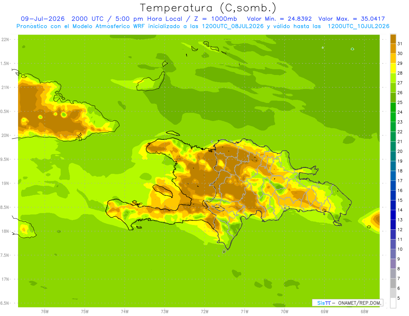Pick legend color between 26 and 27
This screenshot has height=316, width=409.
393,88
